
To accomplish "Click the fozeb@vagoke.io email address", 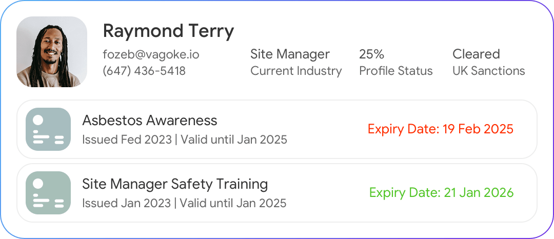I will [151, 54].
